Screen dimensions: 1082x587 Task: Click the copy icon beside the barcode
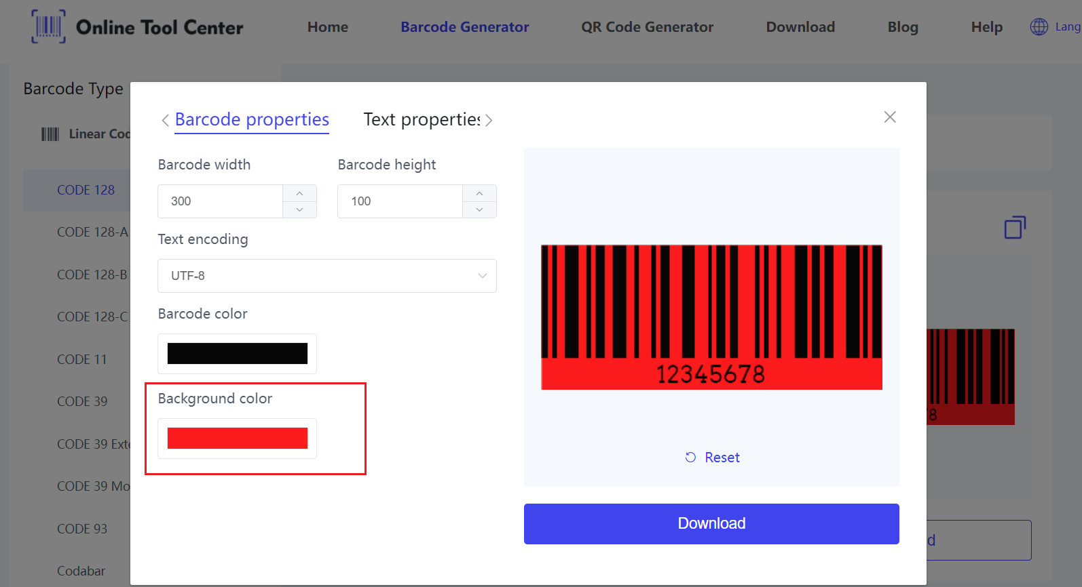(x=1014, y=228)
